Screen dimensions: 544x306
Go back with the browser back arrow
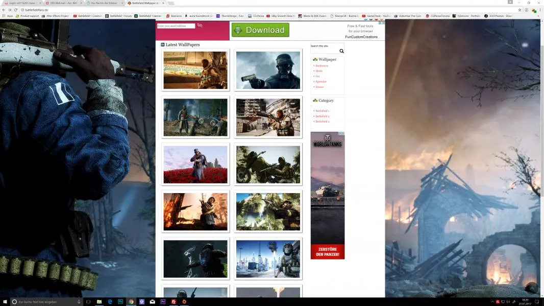(4, 10)
